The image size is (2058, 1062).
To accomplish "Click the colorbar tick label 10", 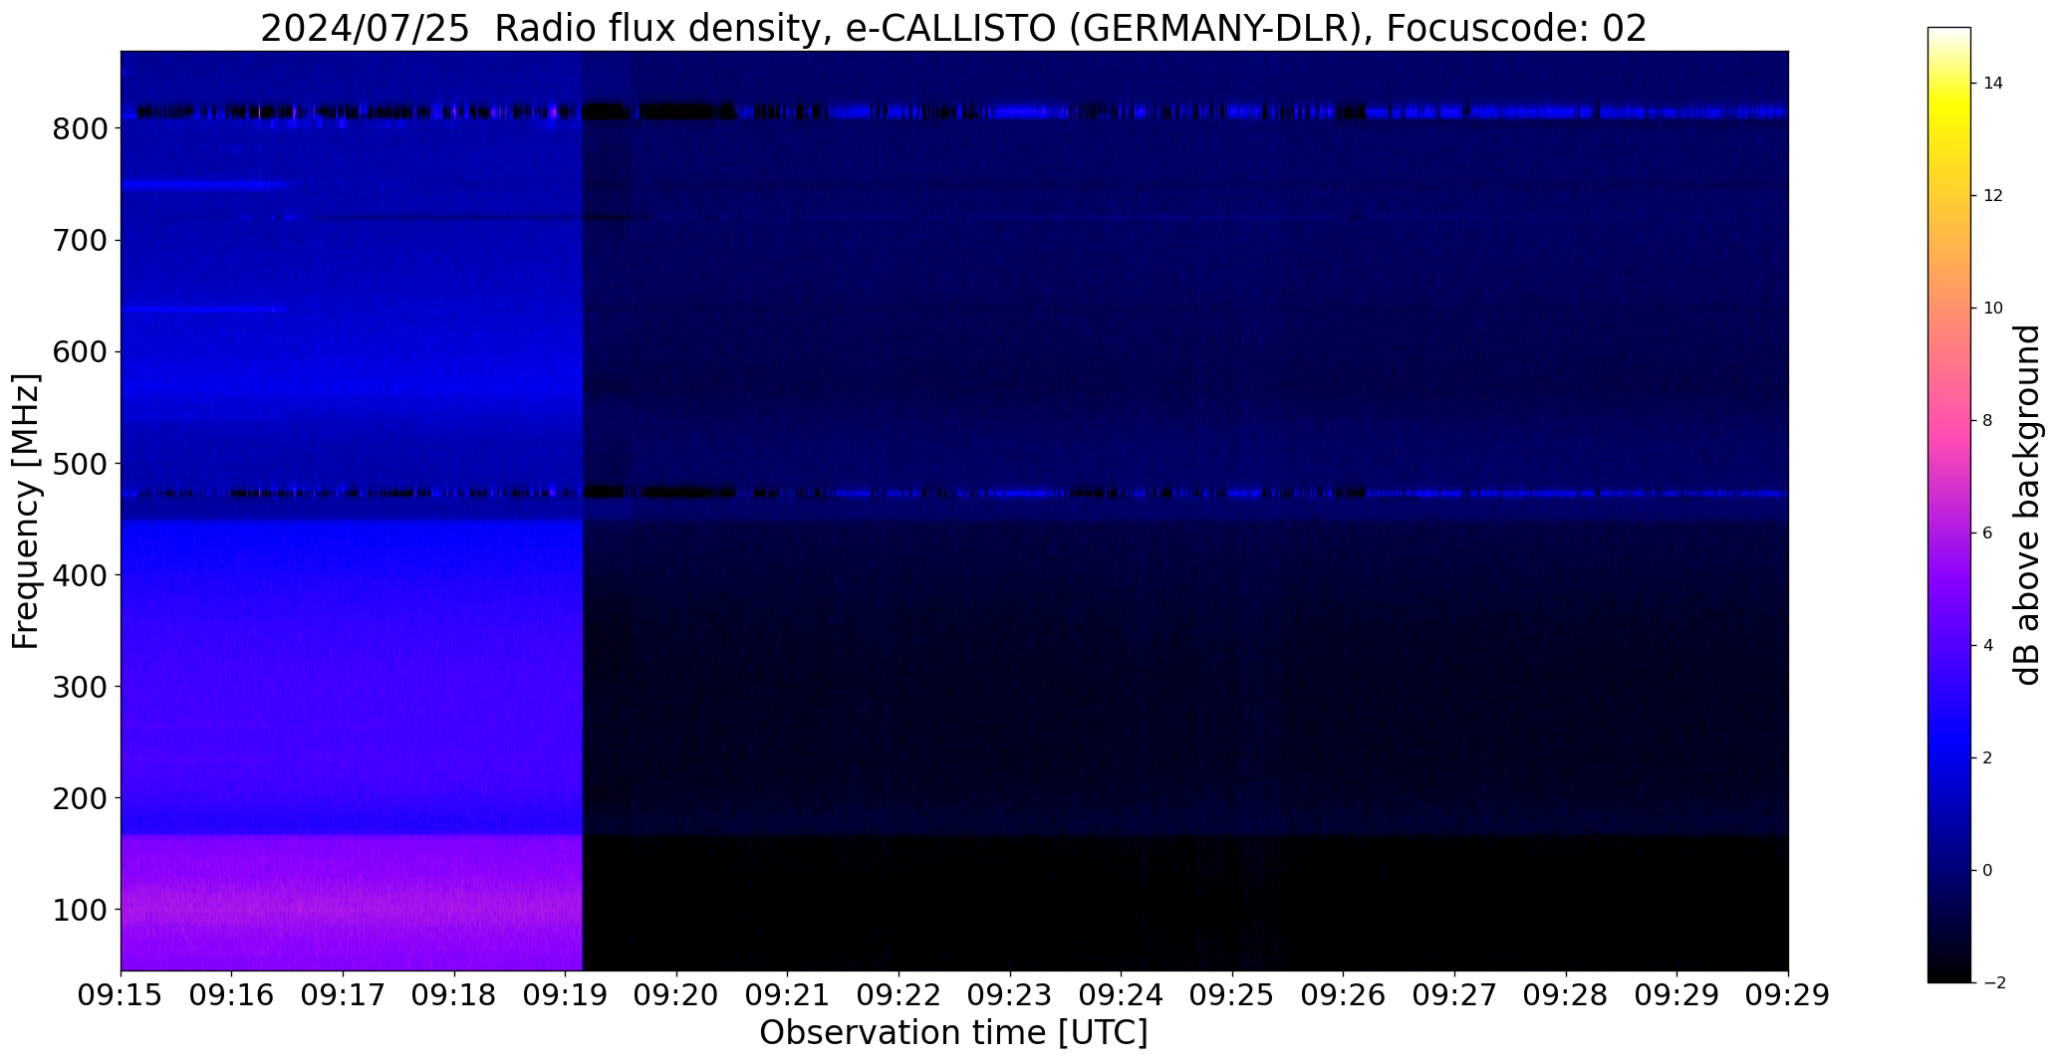I will (1993, 309).
